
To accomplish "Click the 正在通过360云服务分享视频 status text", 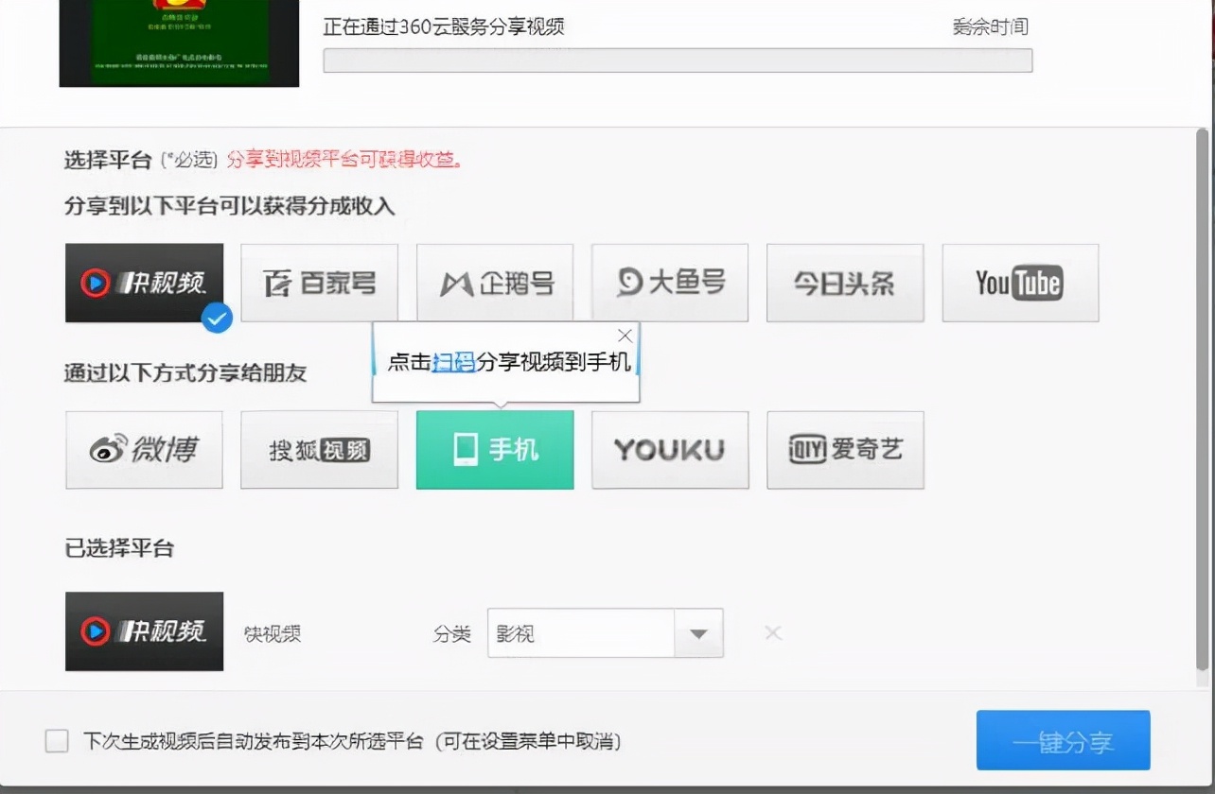I will (444, 26).
